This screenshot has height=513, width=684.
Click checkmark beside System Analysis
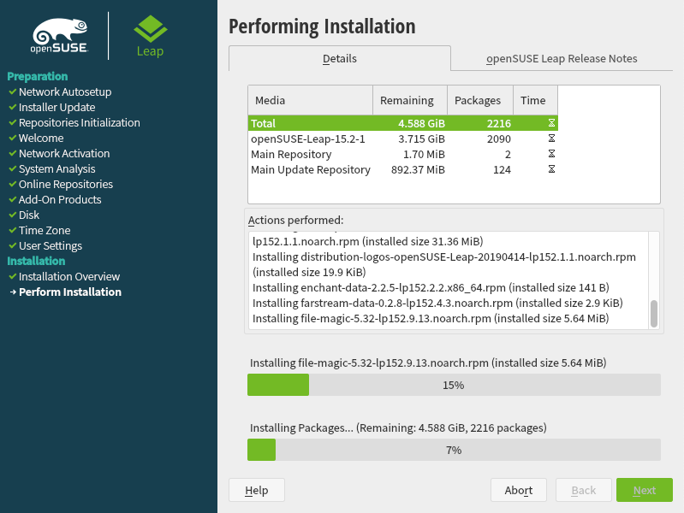13,168
